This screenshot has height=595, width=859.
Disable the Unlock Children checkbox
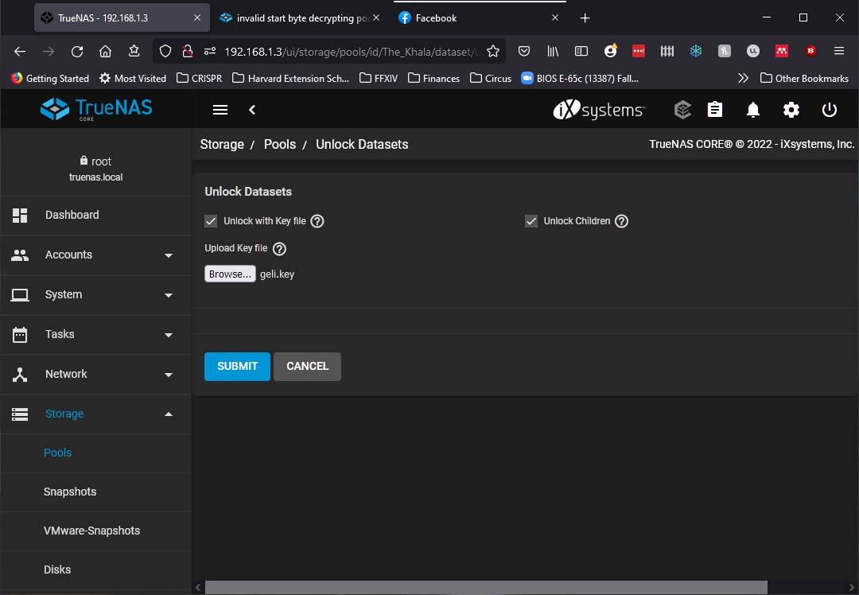531,221
